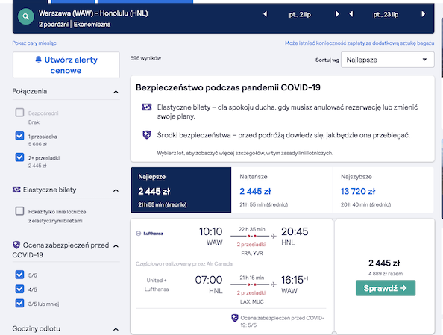The width and height of the screenshot is (443, 335).
Task: Select the Najlepsze 2 445 zł tab
Action: 180,190
